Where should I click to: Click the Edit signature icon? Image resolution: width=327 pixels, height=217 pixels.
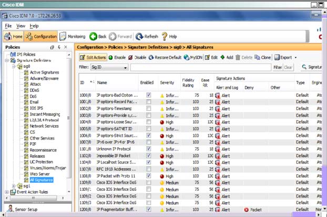(x=207, y=57)
